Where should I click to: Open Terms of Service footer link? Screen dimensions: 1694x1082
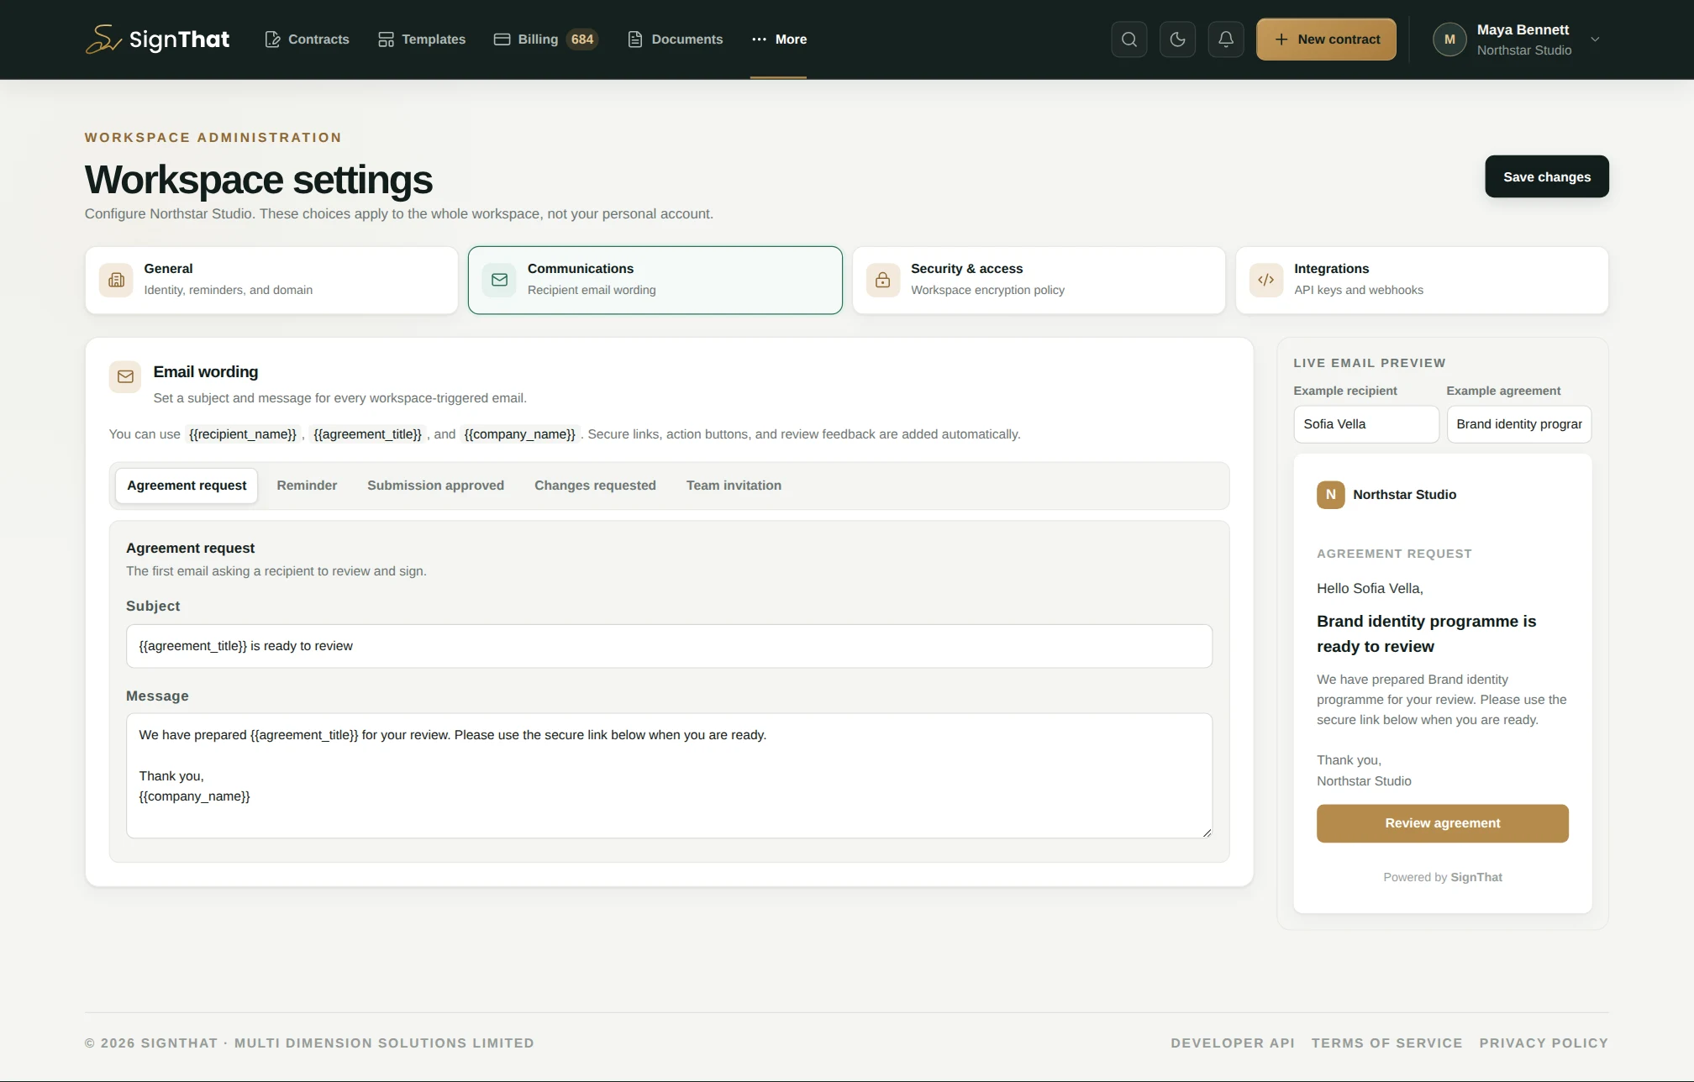click(1387, 1043)
